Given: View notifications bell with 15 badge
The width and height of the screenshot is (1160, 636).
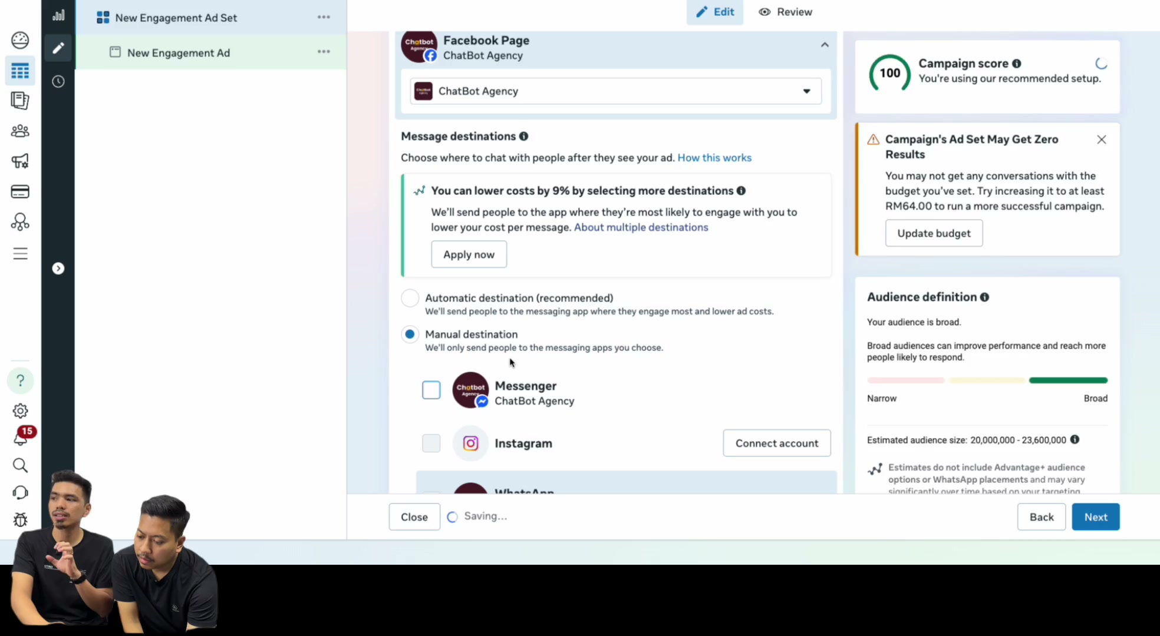Looking at the screenshot, I should pos(22,436).
